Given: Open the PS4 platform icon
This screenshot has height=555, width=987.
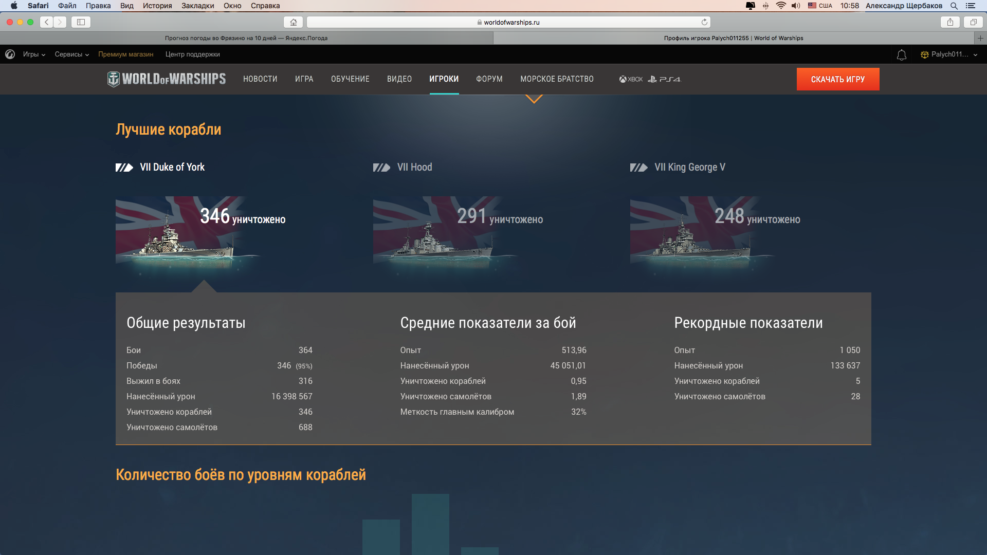Looking at the screenshot, I should 664,79.
